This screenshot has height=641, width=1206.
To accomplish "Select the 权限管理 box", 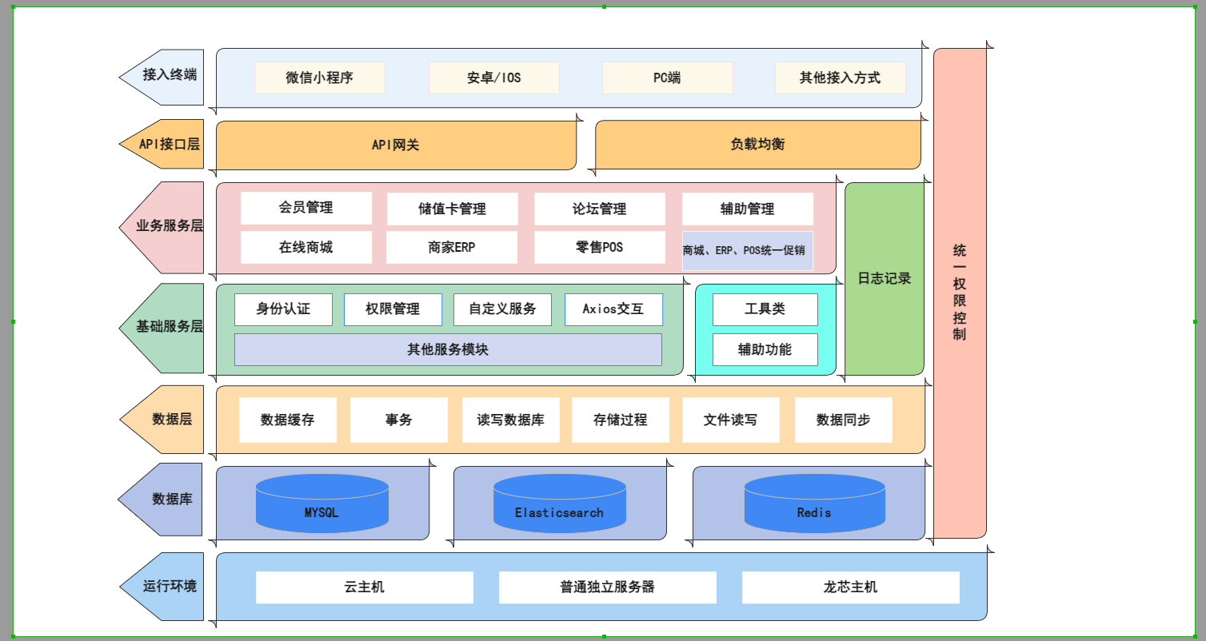I will click(393, 309).
